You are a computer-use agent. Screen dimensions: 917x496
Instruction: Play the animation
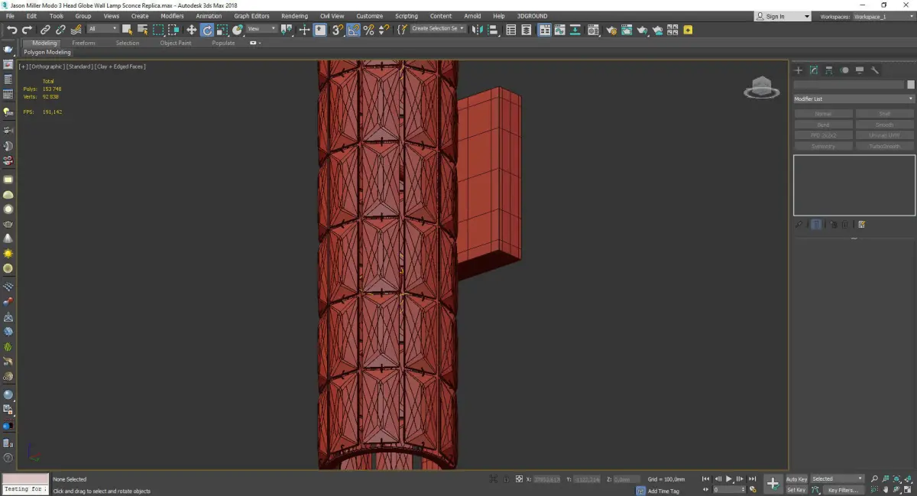click(729, 479)
